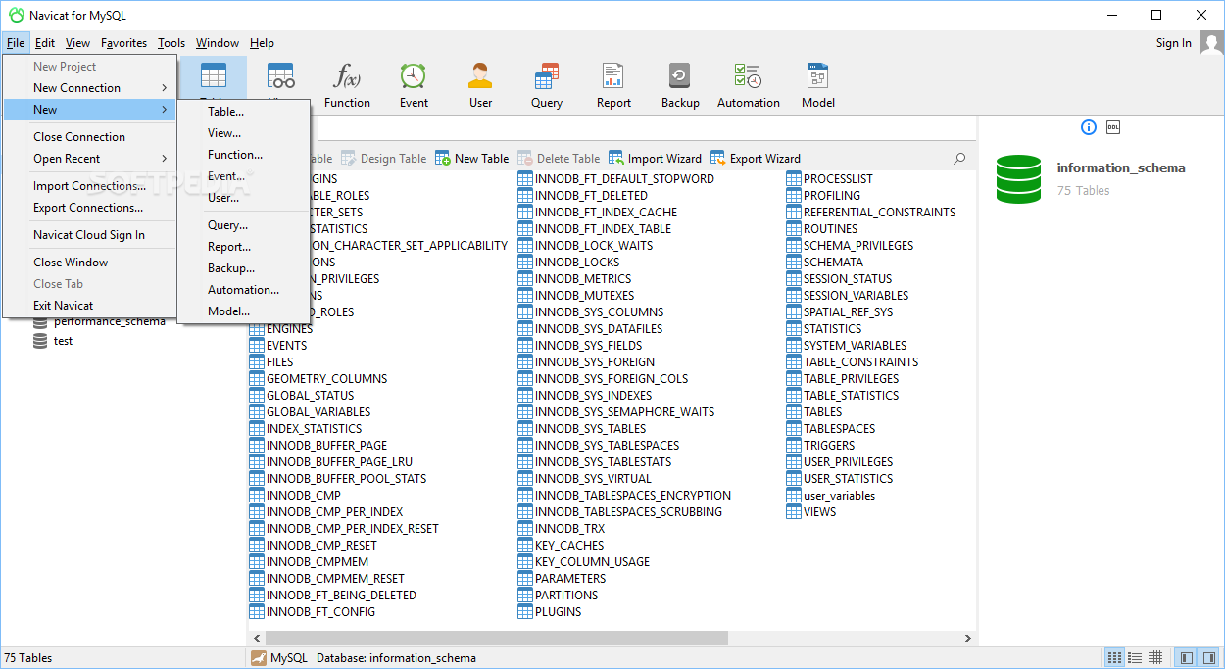The height and width of the screenshot is (669, 1225).
Task: Switch to detail grid view in status bar
Action: (x=1155, y=658)
